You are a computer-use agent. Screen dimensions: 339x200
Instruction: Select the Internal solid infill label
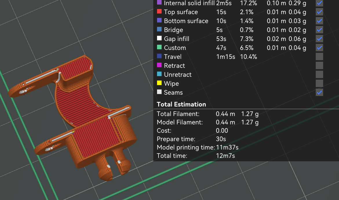(189, 3)
